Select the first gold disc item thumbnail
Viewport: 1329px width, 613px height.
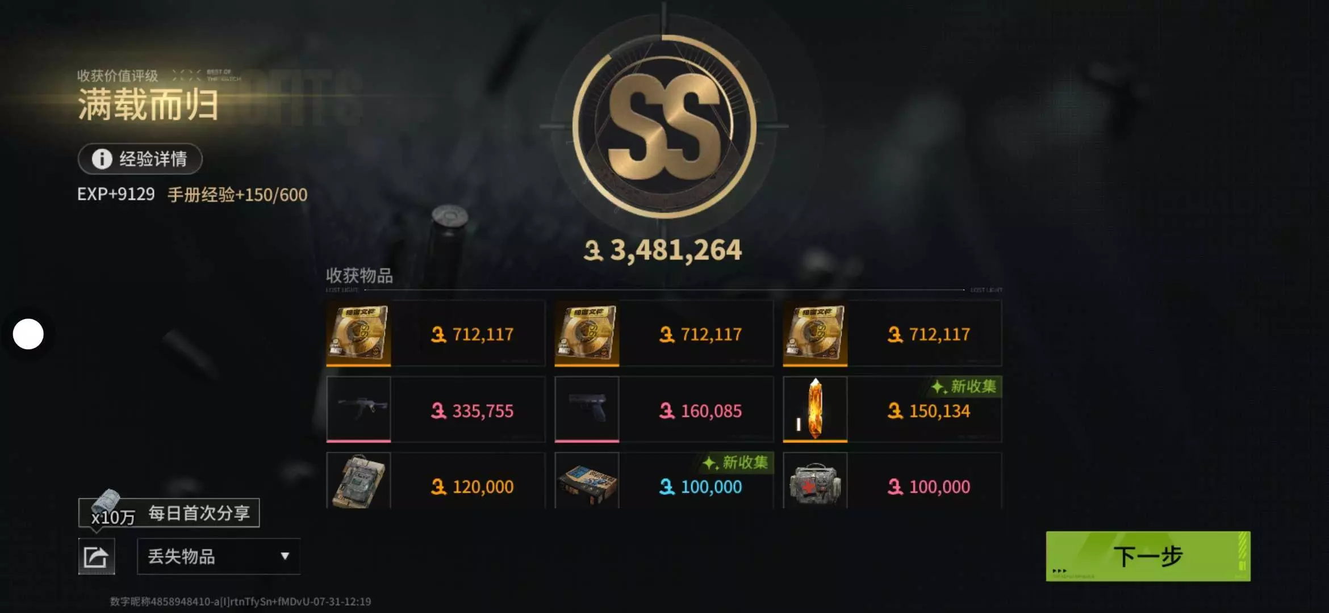(x=358, y=333)
